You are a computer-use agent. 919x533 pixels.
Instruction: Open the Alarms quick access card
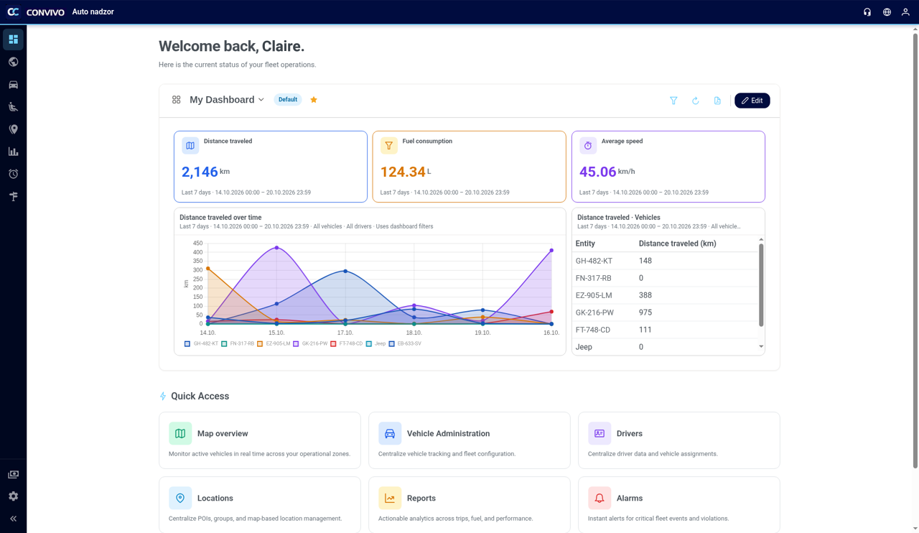pos(678,505)
